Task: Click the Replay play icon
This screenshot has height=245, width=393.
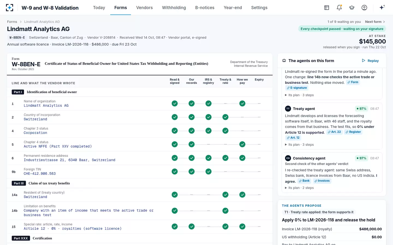Action: pyautogui.click(x=364, y=60)
